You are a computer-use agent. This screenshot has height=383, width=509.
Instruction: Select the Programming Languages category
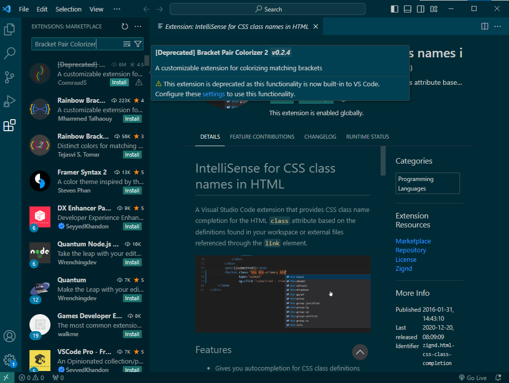[x=428, y=184]
